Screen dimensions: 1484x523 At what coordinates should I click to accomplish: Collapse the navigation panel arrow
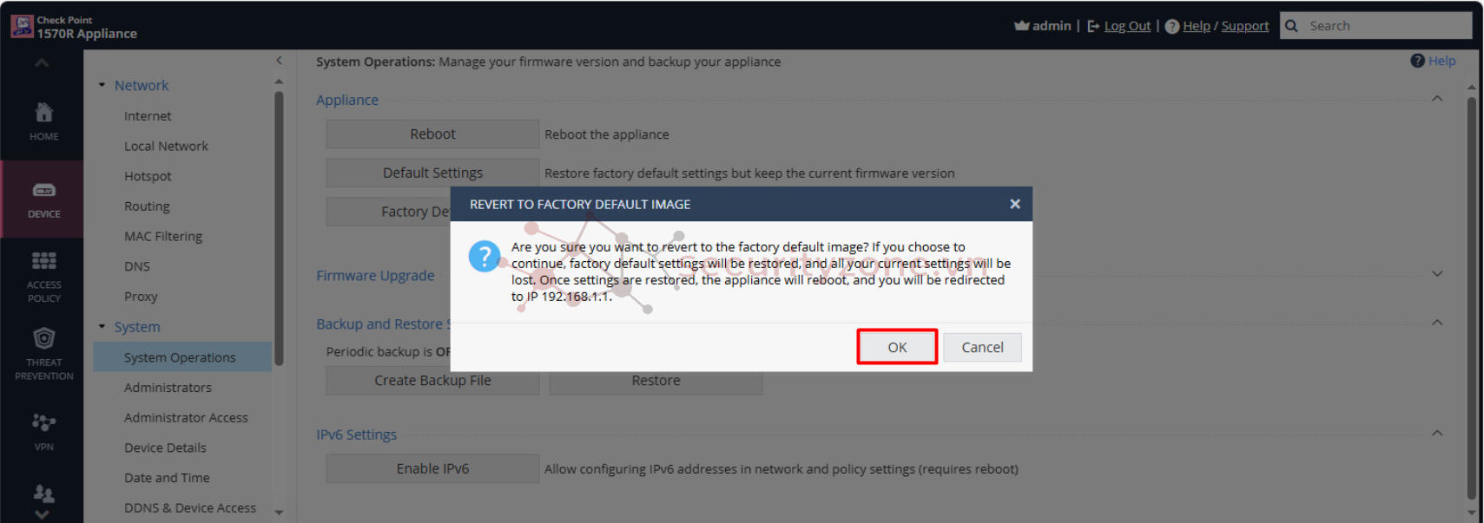tap(279, 61)
